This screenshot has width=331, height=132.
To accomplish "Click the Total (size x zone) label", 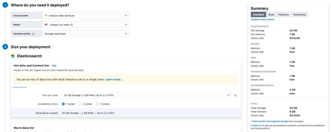I will point(46,113).
